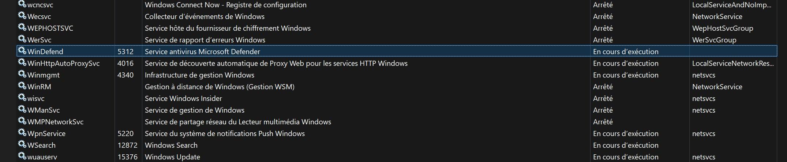Select the Wecsvc service gear icon

pyautogui.click(x=22, y=16)
